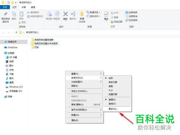The width and height of the screenshot is (180, 135).
Task: Click the Properties (属性) checkmark icon in ribbon
Action: coord(106,14)
